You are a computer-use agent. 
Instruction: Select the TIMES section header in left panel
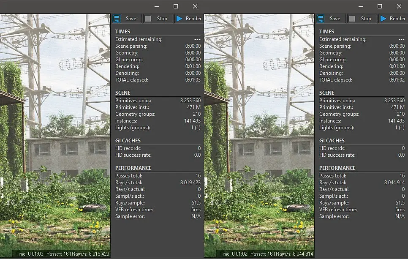click(122, 32)
